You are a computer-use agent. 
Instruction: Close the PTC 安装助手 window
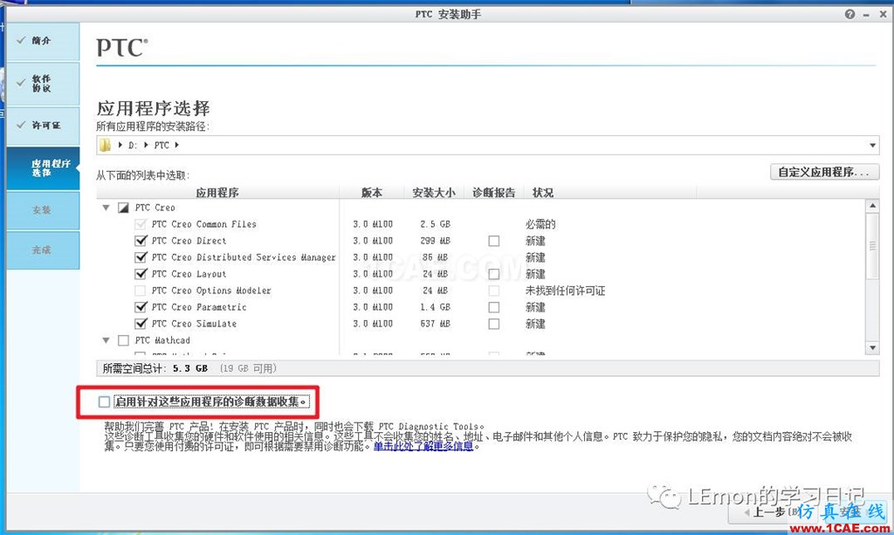tap(883, 14)
